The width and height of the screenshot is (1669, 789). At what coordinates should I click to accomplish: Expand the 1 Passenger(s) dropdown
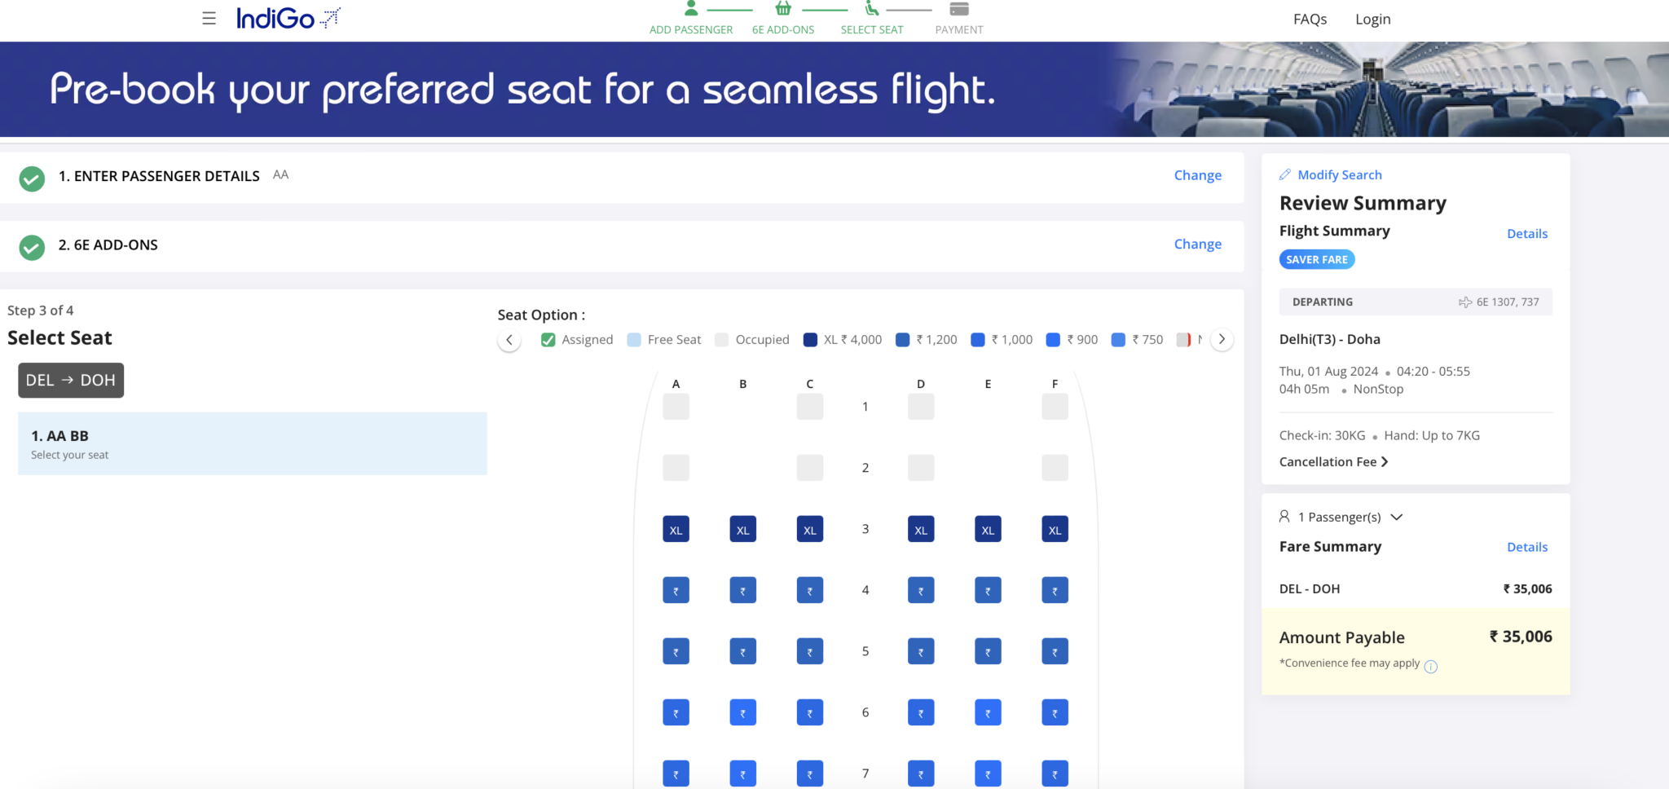coord(1397,517)
